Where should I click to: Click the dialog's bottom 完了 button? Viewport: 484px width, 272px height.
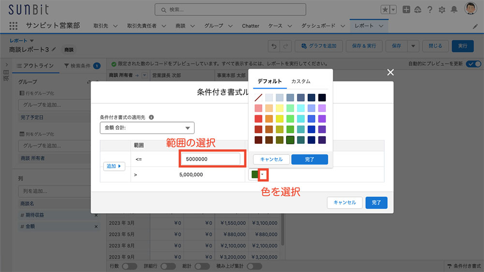[x=376, y=202]
